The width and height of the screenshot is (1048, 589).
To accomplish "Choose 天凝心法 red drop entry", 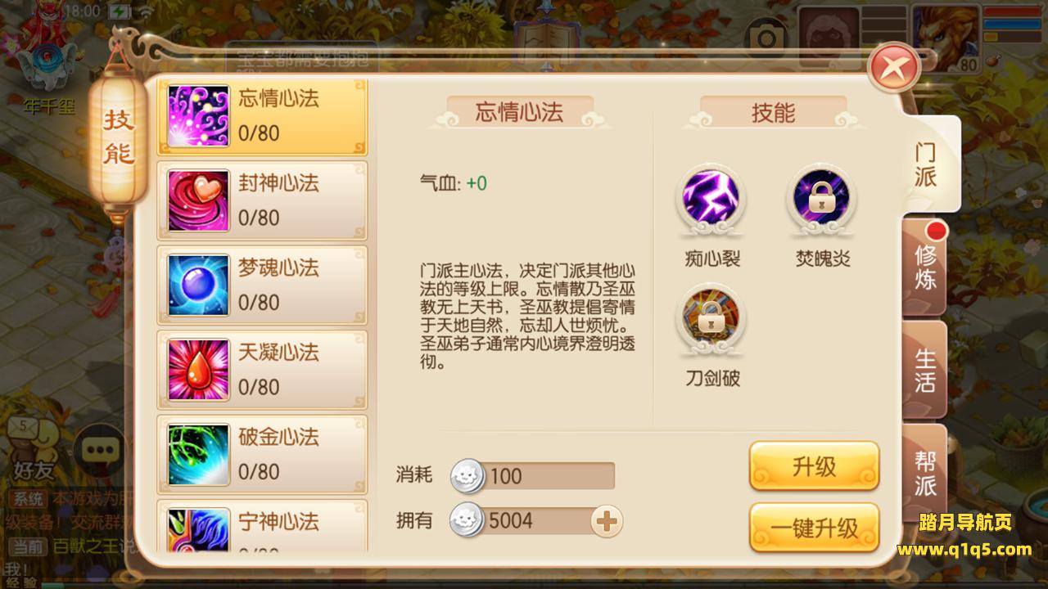I will 262,370.
